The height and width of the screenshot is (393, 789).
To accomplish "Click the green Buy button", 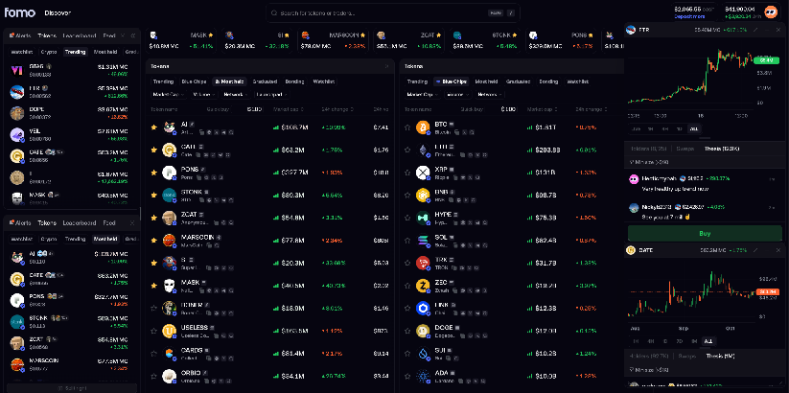I will coord(703,234).
